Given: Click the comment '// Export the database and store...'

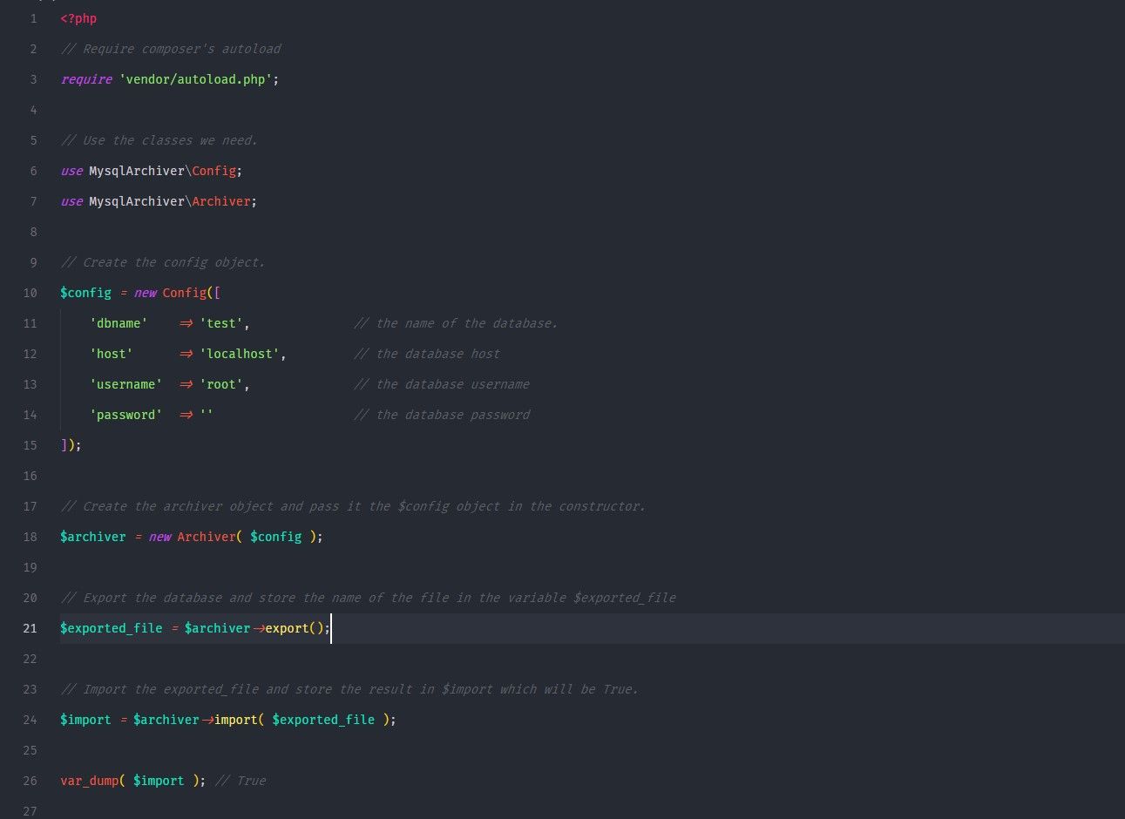Looking at the screenshot, I should (368, 598).
